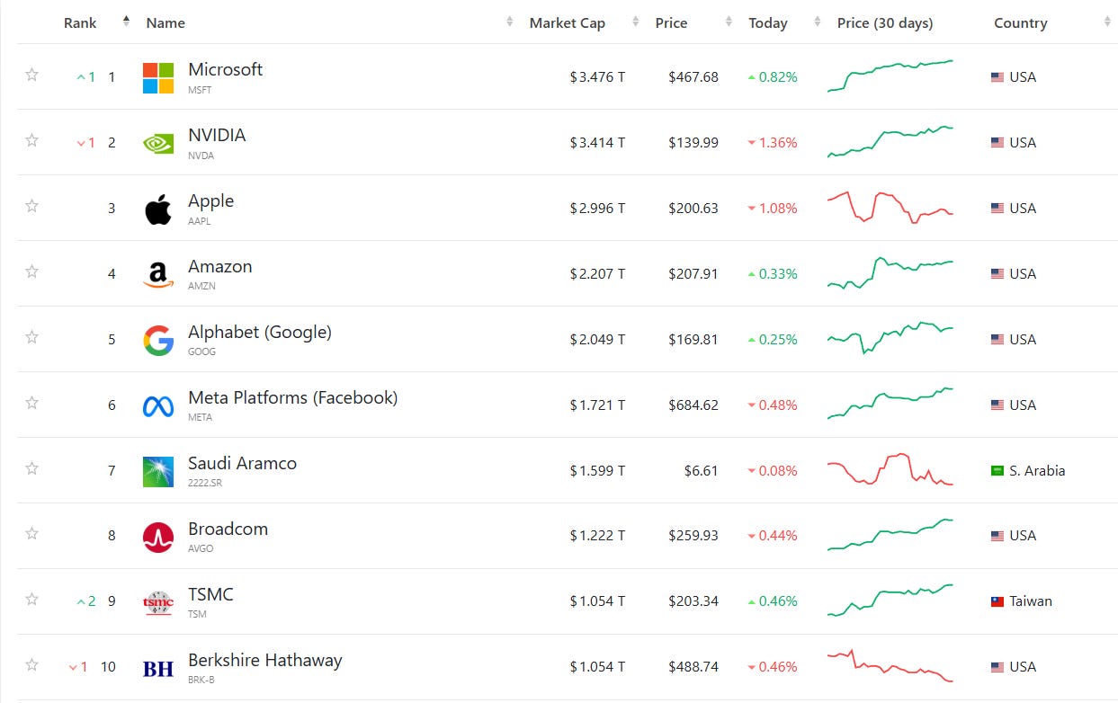The width and height of the screenshot is (1118, 703).
Task: Open the Saudi Aramco company link
Action: tap(242, 463)
